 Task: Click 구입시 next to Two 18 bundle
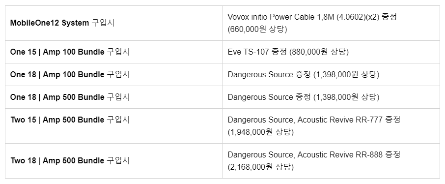(118, 161)
